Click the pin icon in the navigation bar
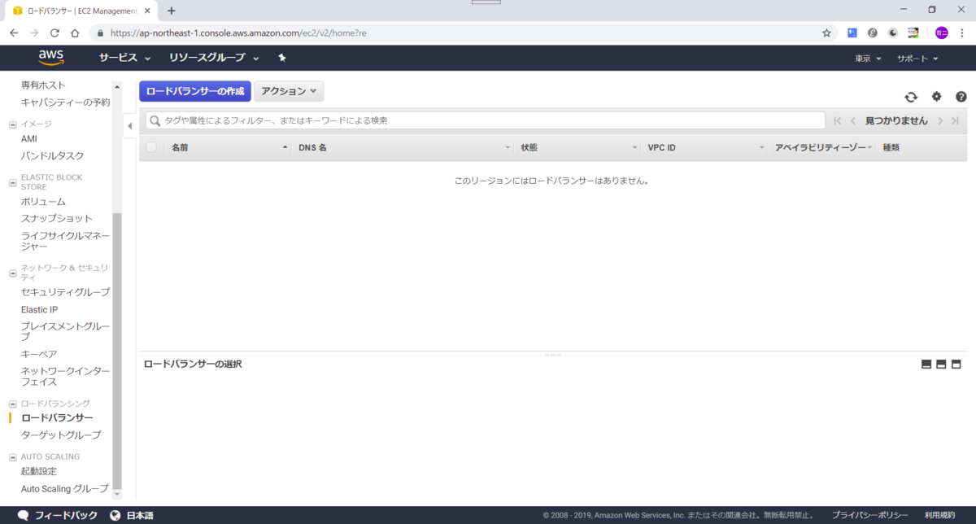This screenshot has height=524, width=976. 281,58
